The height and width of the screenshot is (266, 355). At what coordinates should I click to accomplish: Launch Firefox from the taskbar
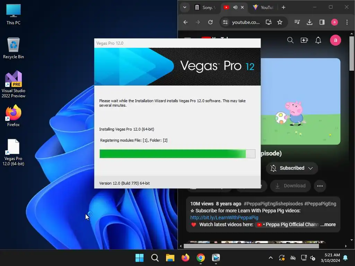pyautogui.click(x=185, y=258)
